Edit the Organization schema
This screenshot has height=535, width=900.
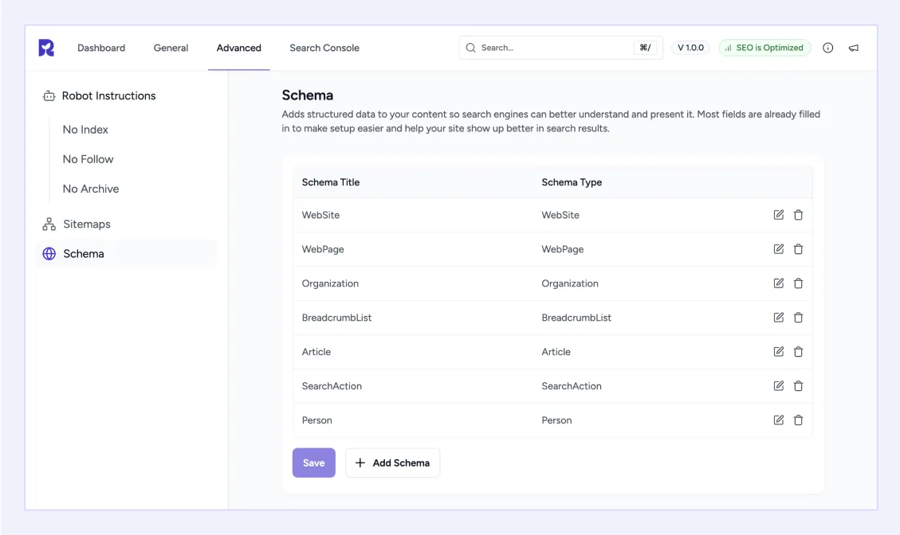pyautogui.click(x=778, y=283)
